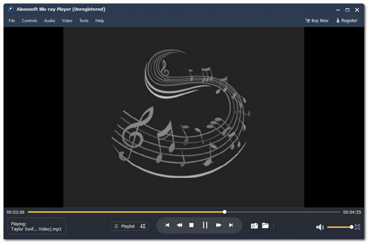Viewport: 368px width, 243px height.
Task: Stop playback with the square button
Action: [x=192, y=225]
